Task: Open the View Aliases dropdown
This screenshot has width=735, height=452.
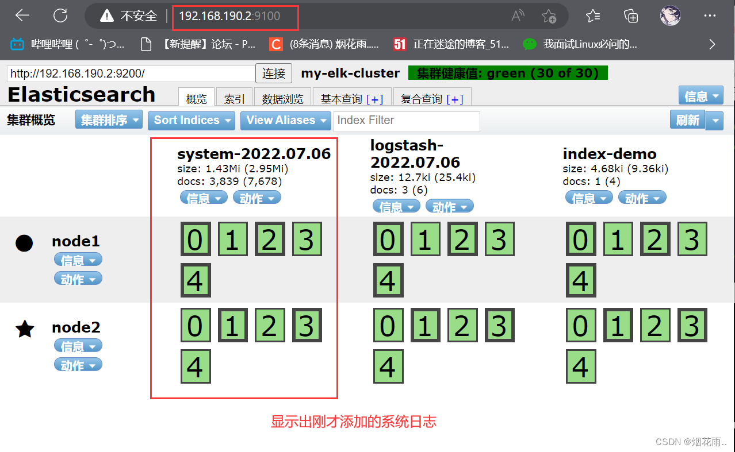Action: 286,120
